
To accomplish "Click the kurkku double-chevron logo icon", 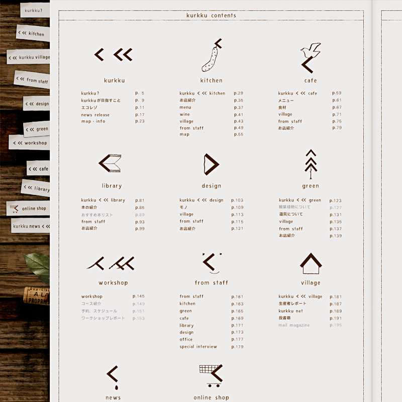I will click(114, 55).
